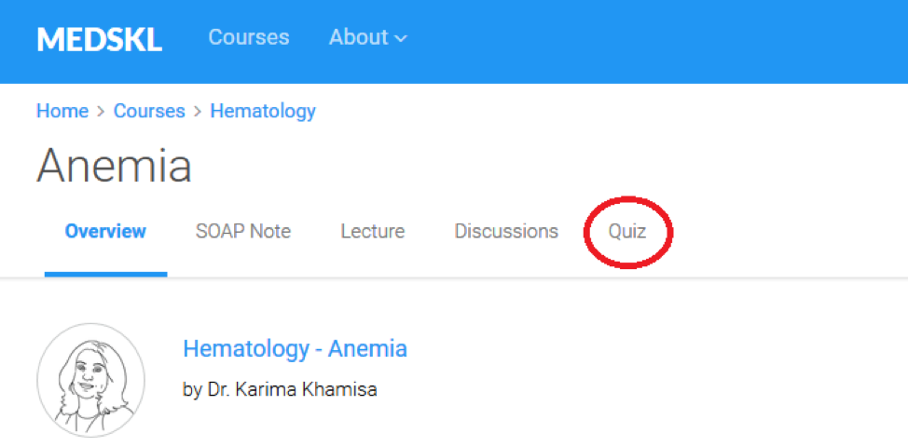Viewport: 908px width, 446px height.
Task: Click the blue underline beneath Overview tab
Action: [105, 275]
